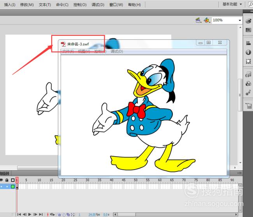Toggle Edit Multiple Frames
Viewport: 253px width, 217px height.
click(x=68, y=215)
